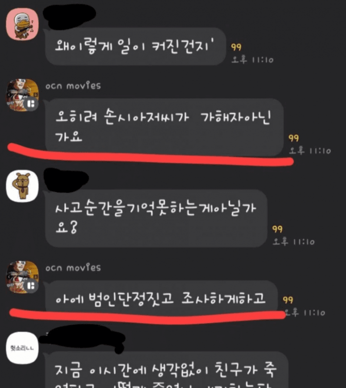Tap first ocn movies profile picture
346x388 pixels.
click(x=22, y=95)
